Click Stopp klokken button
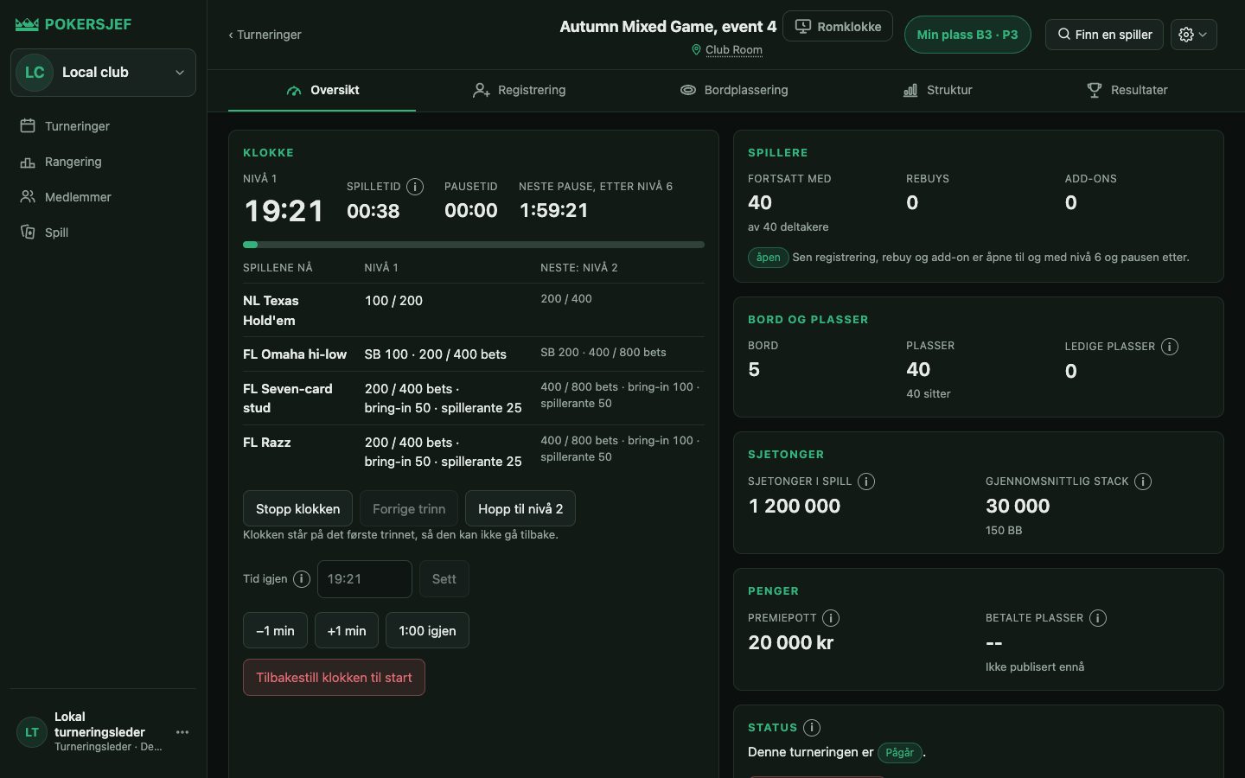Viewport: 1245px width, 778px height. [x=298, y=509]
